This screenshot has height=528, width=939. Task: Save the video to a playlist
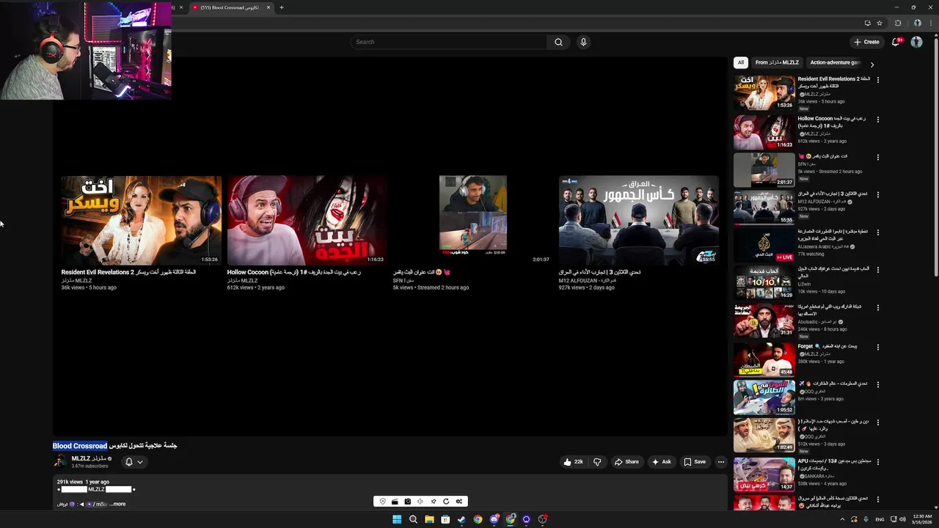(694, 462)
